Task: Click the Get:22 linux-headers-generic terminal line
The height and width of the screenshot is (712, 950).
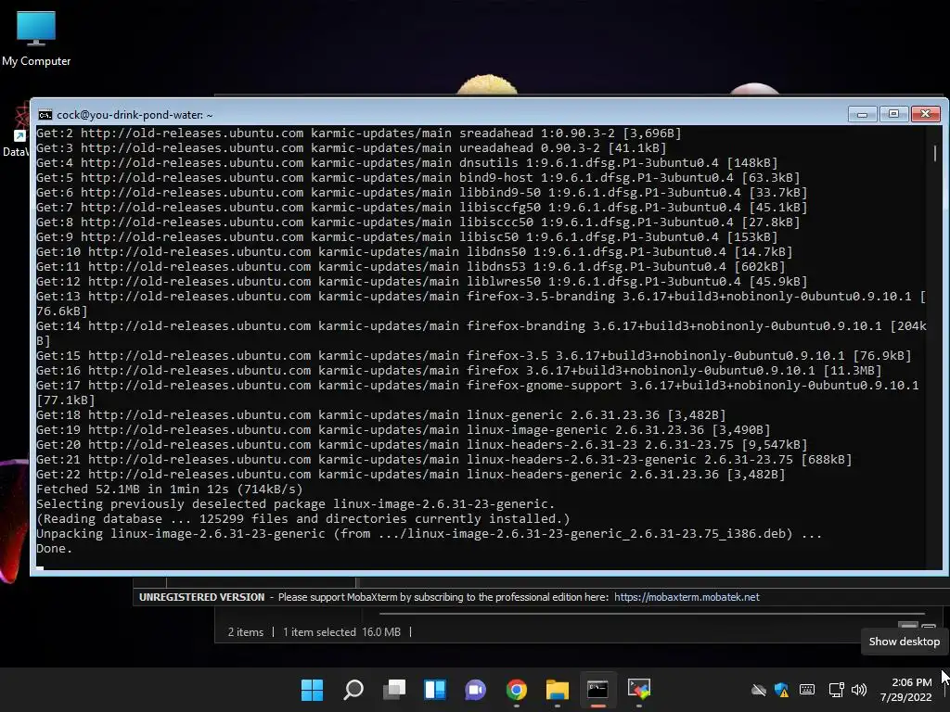Action: tap(411, 475)
